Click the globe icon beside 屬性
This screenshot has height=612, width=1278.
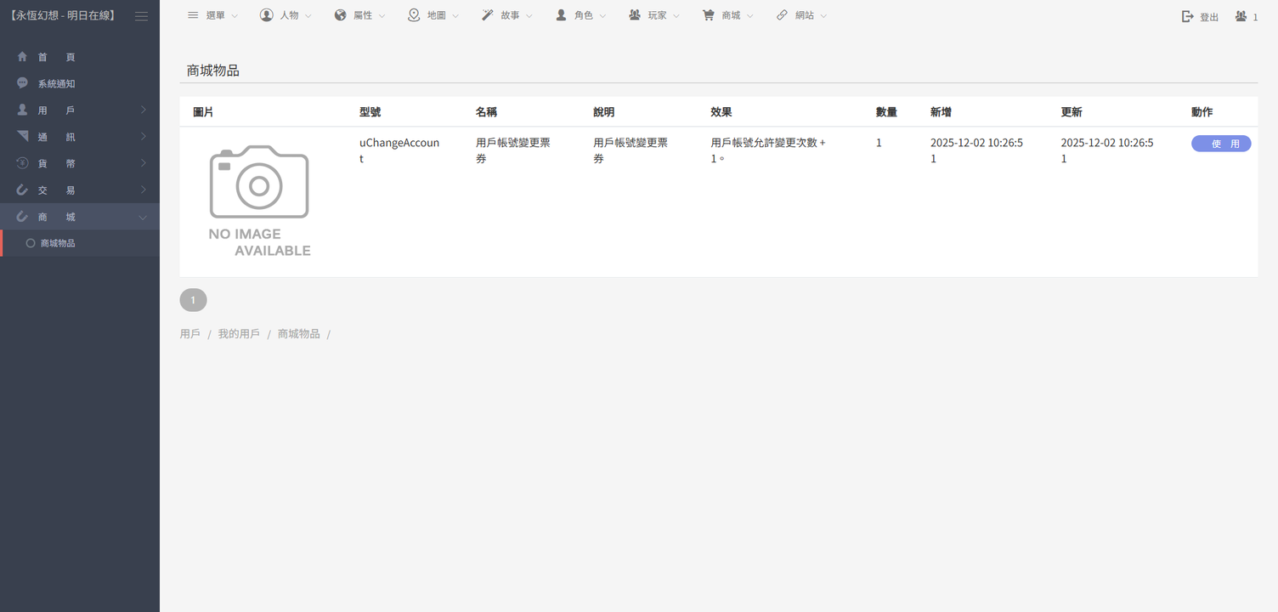tap(340, 15)
